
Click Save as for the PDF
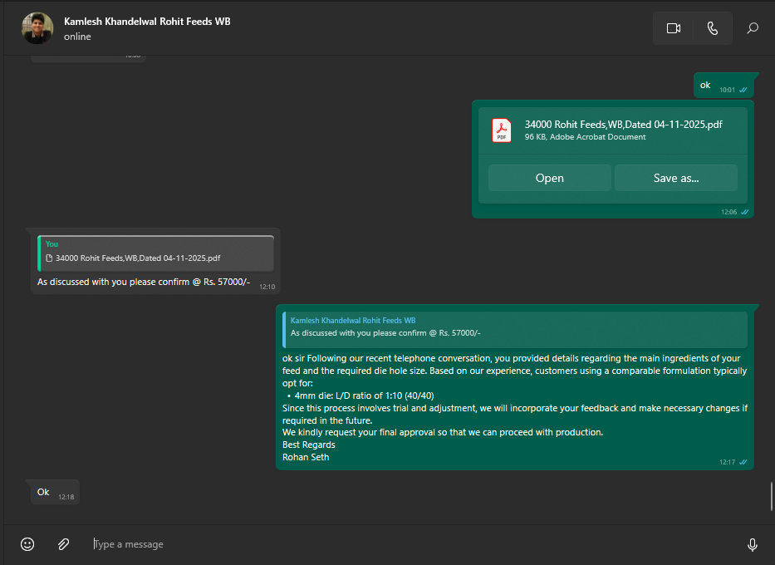(x=675, y=178)
